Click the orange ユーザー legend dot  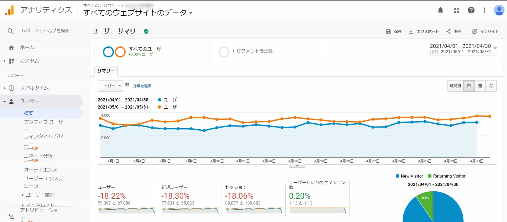coord(159,107)
